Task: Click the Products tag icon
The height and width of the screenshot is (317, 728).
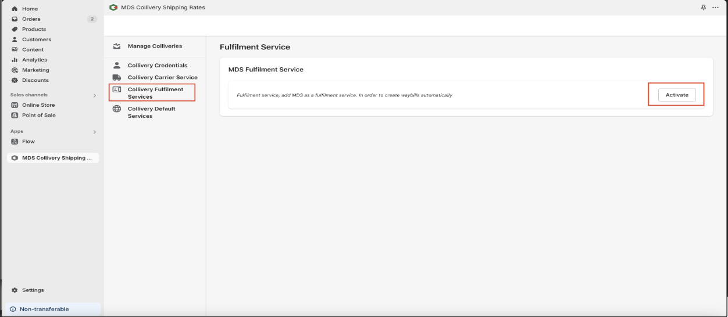Action: (15, 29)
